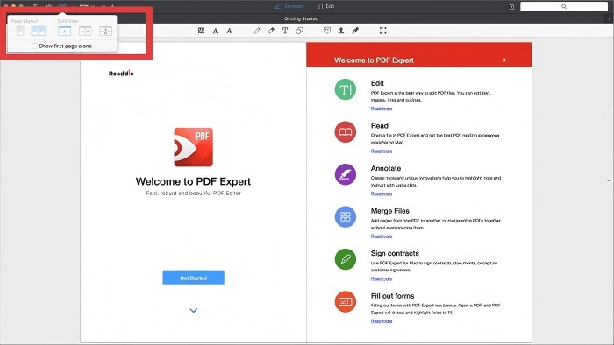Open the share menu icon

click(511, 6)
